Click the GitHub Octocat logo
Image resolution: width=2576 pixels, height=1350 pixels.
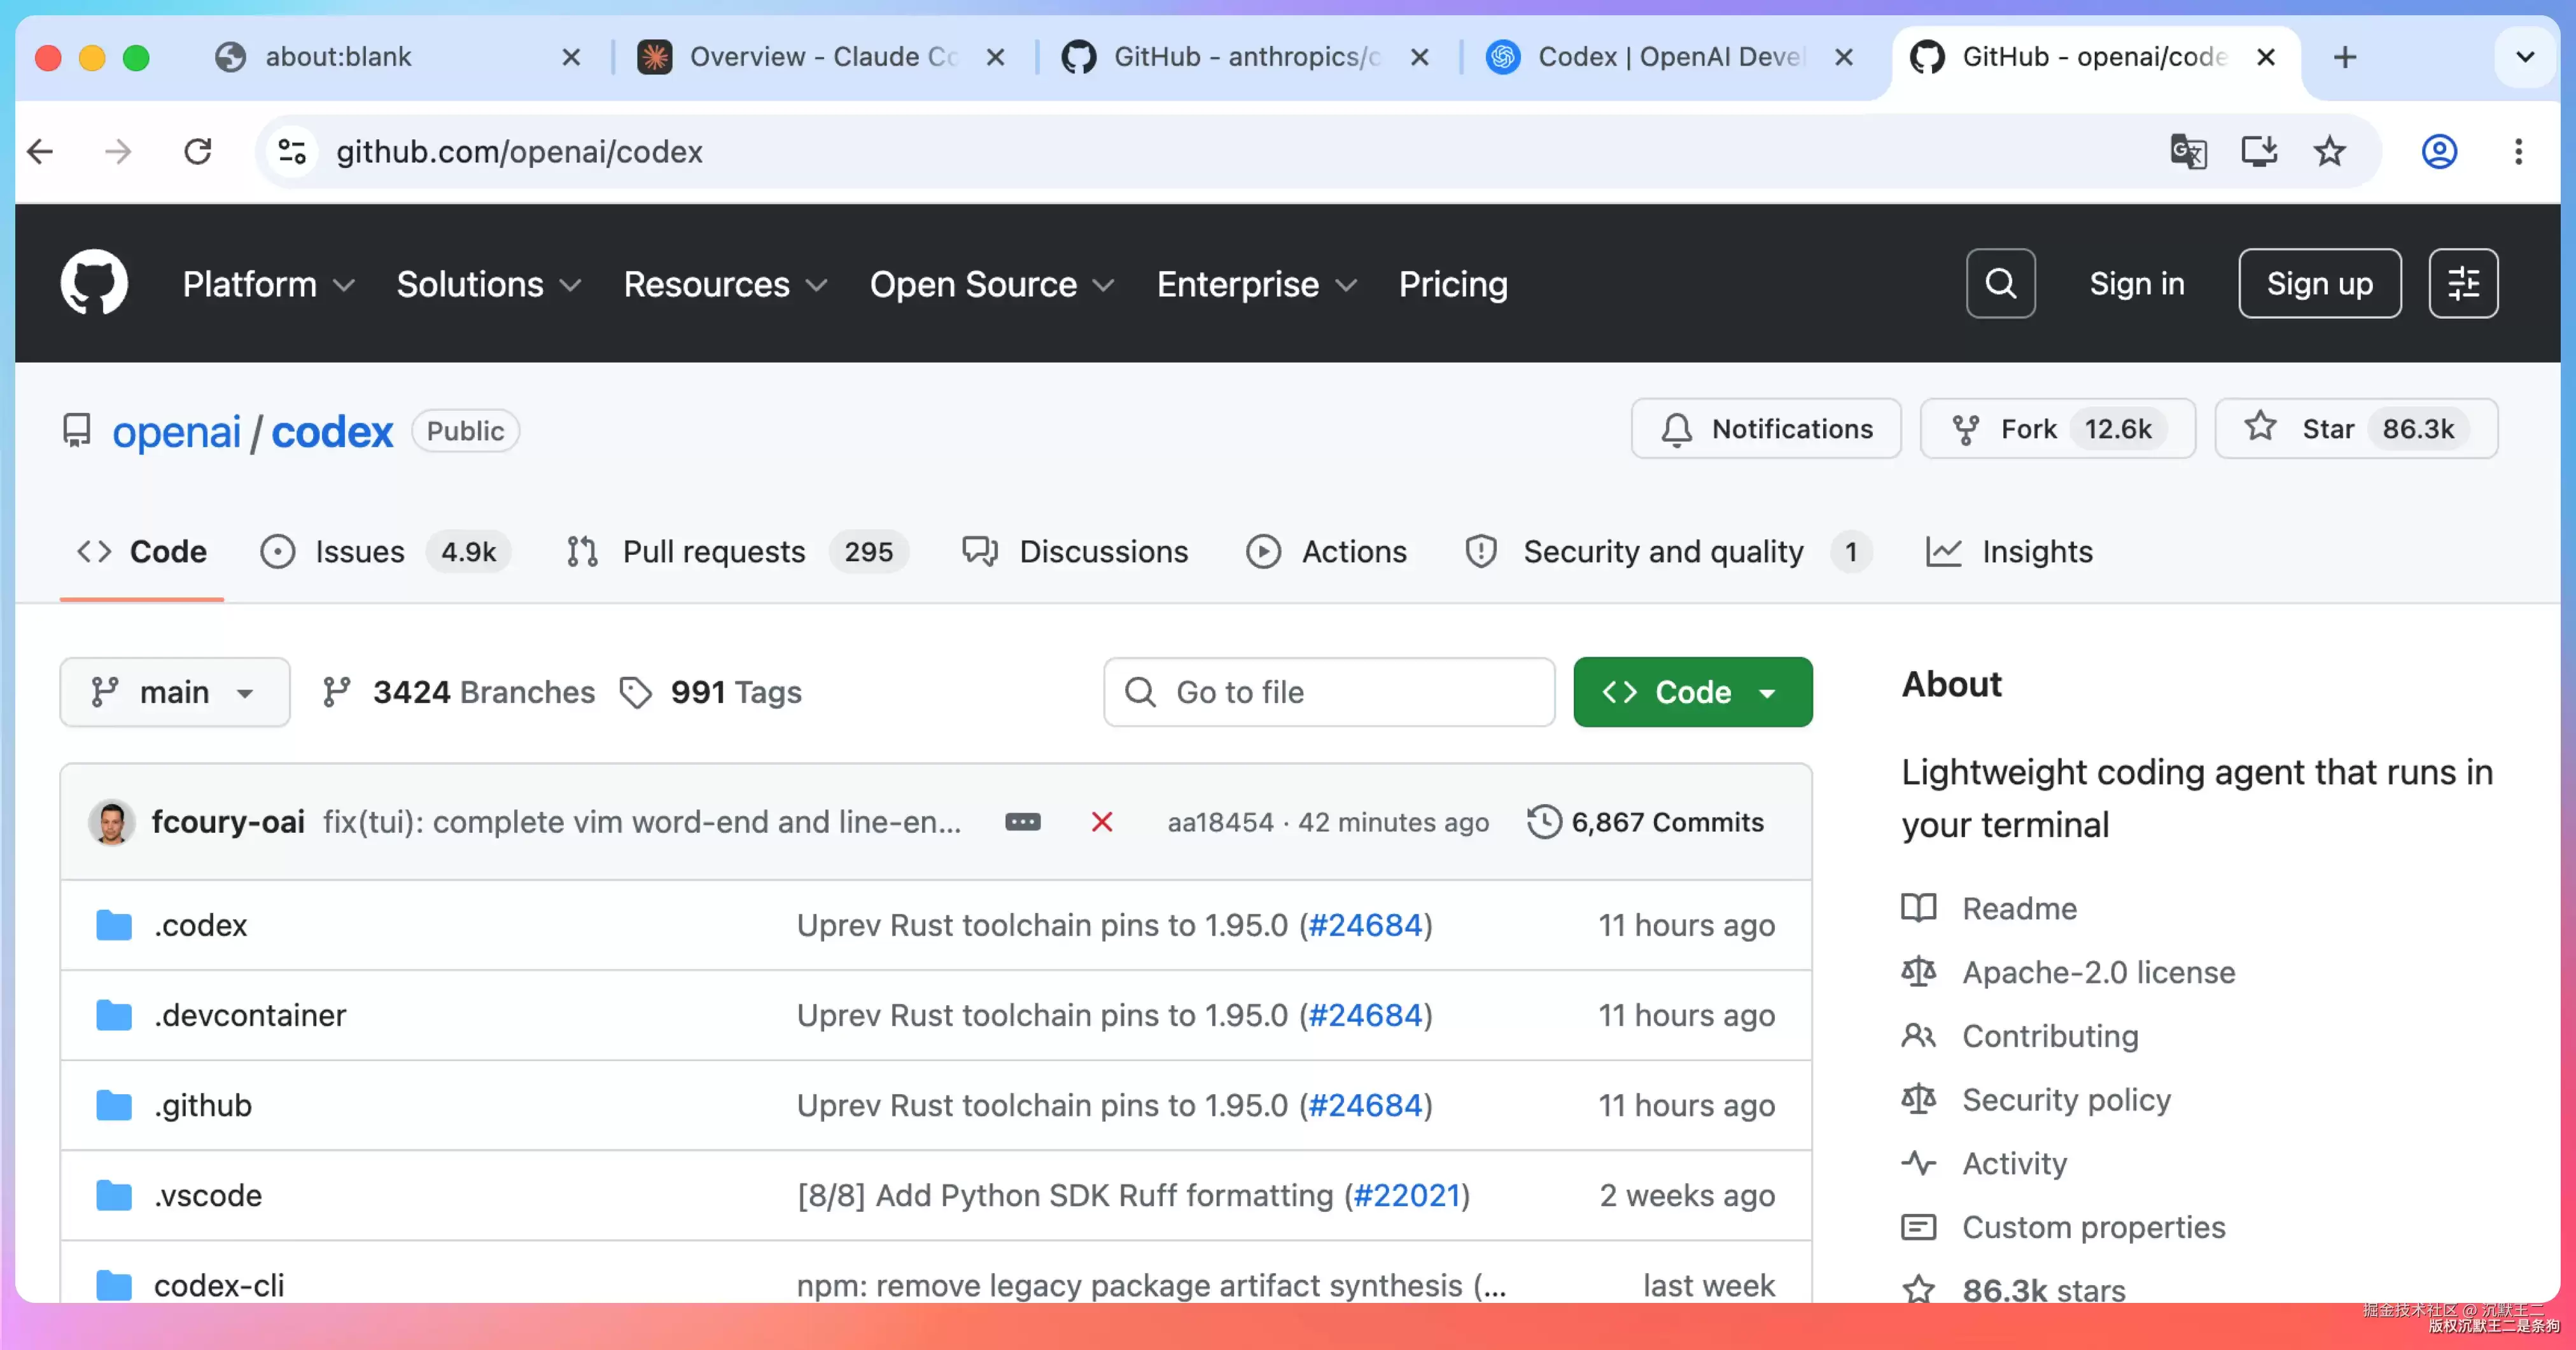[x=94, y=283]
